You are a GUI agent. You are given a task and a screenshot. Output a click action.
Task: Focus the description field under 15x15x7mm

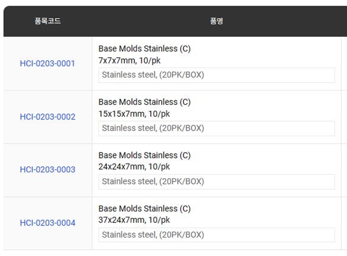(x=216, y=128)
